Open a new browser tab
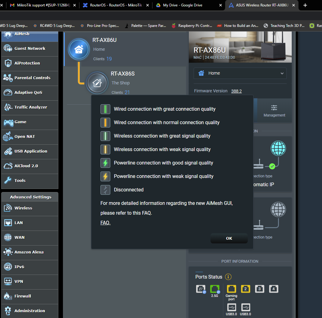Viewport: 322px width, 318px height. click(305, 5)
